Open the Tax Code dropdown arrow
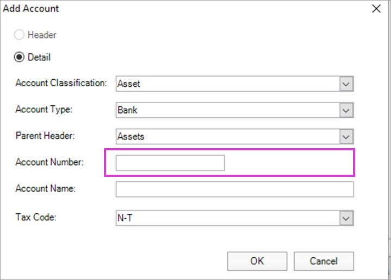The width and height of the screenshot is (391, 280). click(x=346, y=218)
